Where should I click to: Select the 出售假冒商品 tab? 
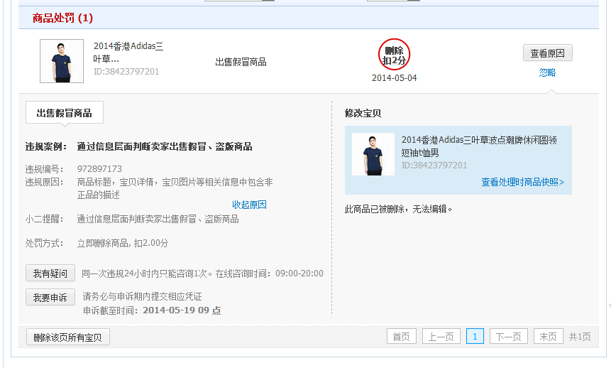64,113
